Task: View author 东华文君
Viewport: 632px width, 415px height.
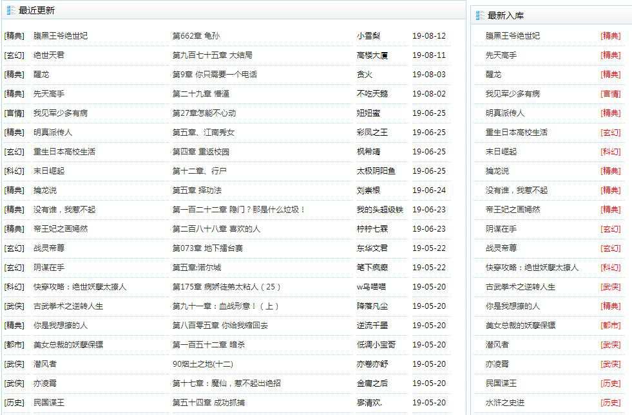Action: click(372, 248)
